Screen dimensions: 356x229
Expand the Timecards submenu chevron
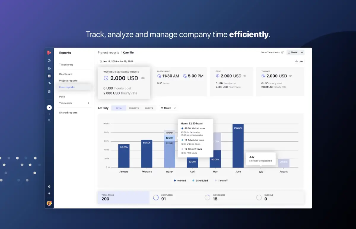coord(88,103)
